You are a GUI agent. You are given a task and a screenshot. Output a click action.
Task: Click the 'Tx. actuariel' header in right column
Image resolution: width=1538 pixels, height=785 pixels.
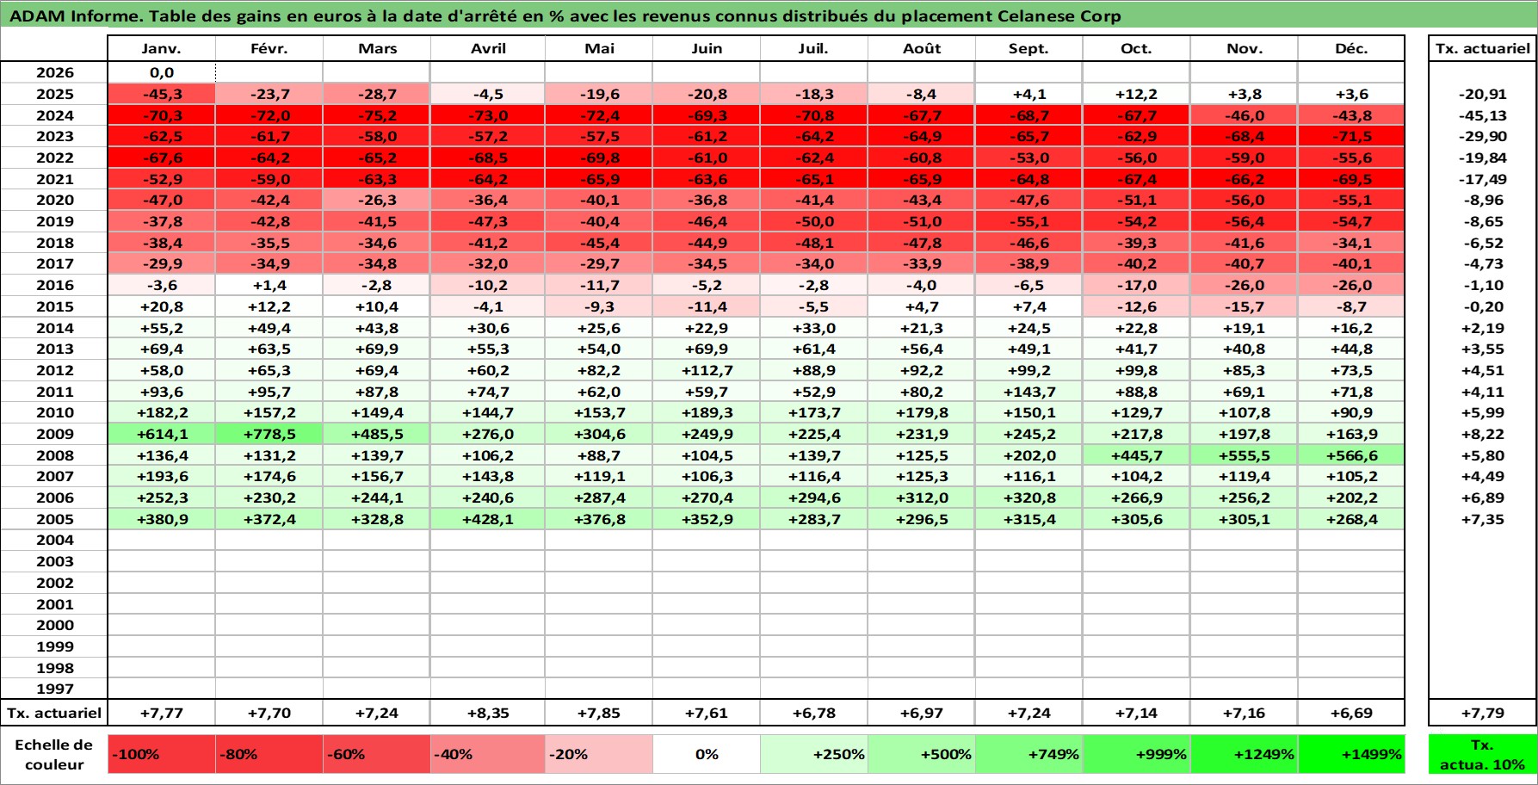[1482, 49]
